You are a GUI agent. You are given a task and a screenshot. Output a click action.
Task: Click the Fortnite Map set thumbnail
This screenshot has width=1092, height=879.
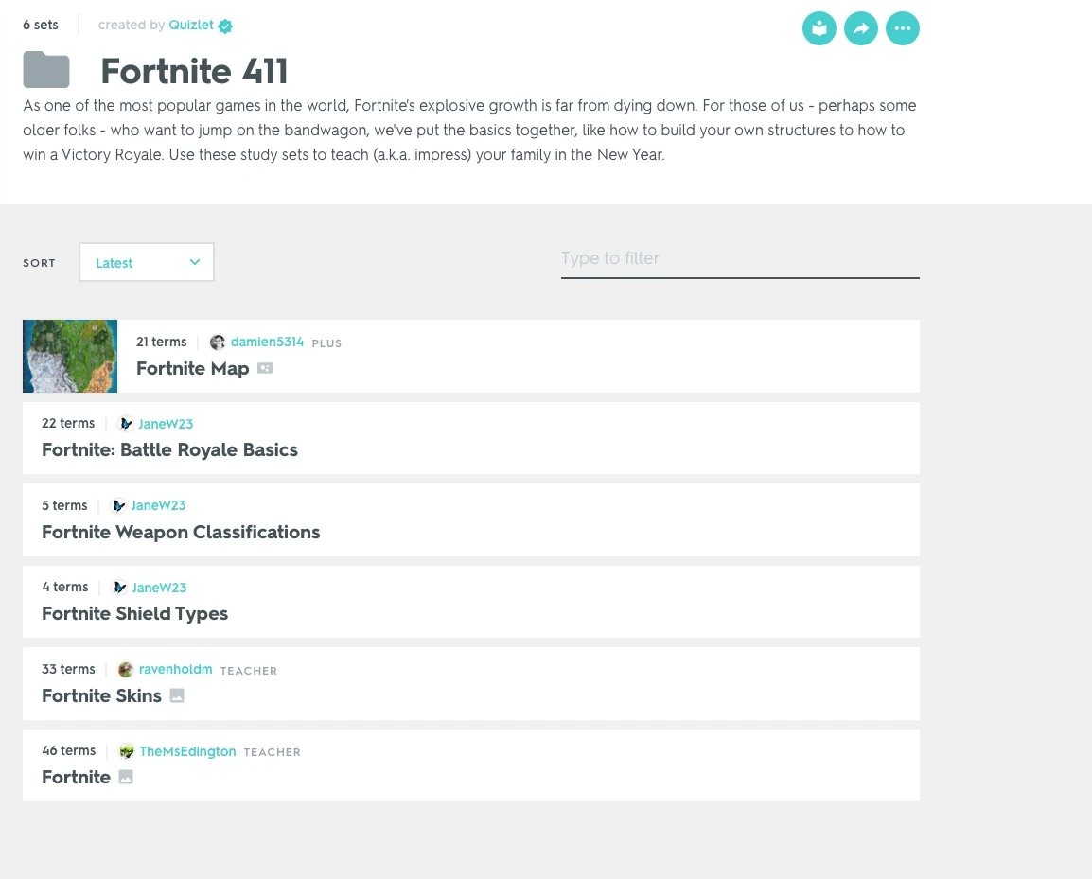coord(70,356)
